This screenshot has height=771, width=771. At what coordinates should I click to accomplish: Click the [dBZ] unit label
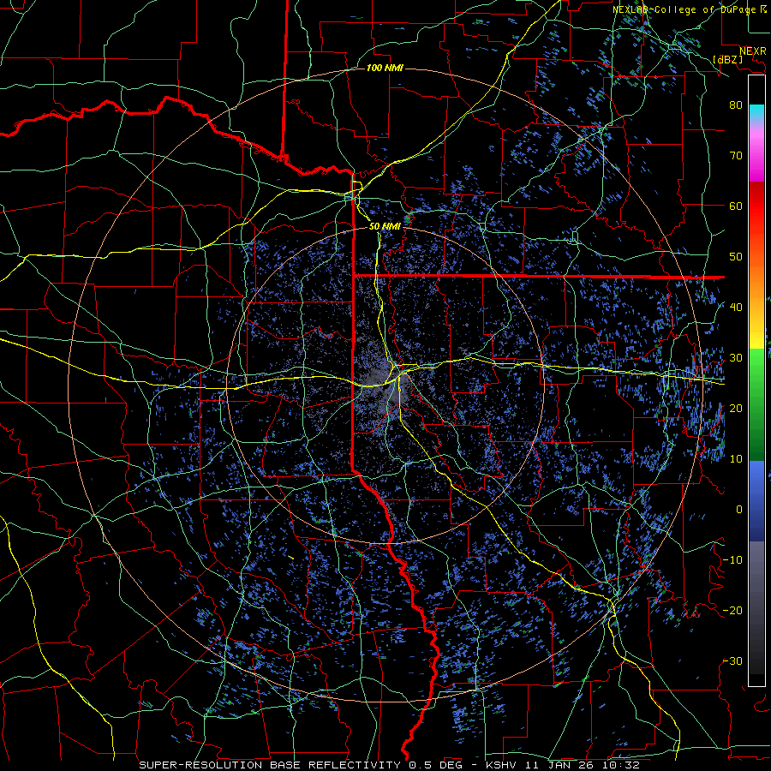728,59
